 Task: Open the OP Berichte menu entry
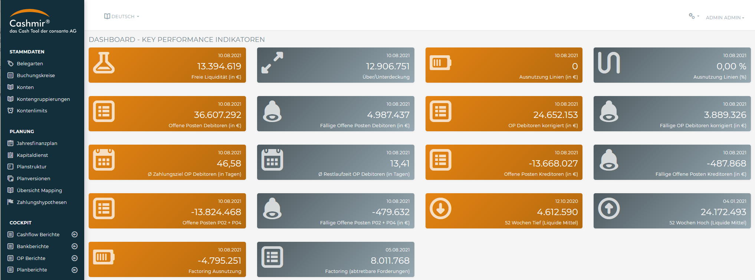[31, 258]
